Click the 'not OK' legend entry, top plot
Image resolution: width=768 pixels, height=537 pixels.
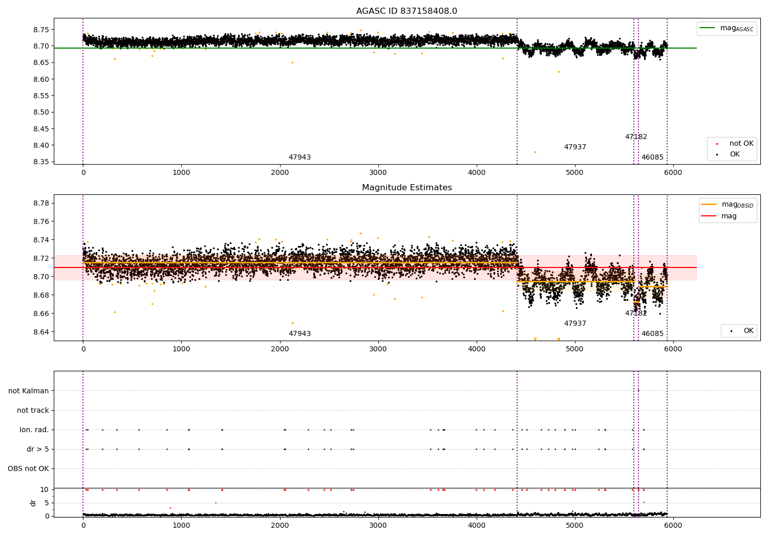[x=741, y=144]
